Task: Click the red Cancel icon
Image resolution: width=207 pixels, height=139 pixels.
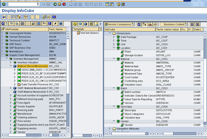Action: tap(64, 4)
